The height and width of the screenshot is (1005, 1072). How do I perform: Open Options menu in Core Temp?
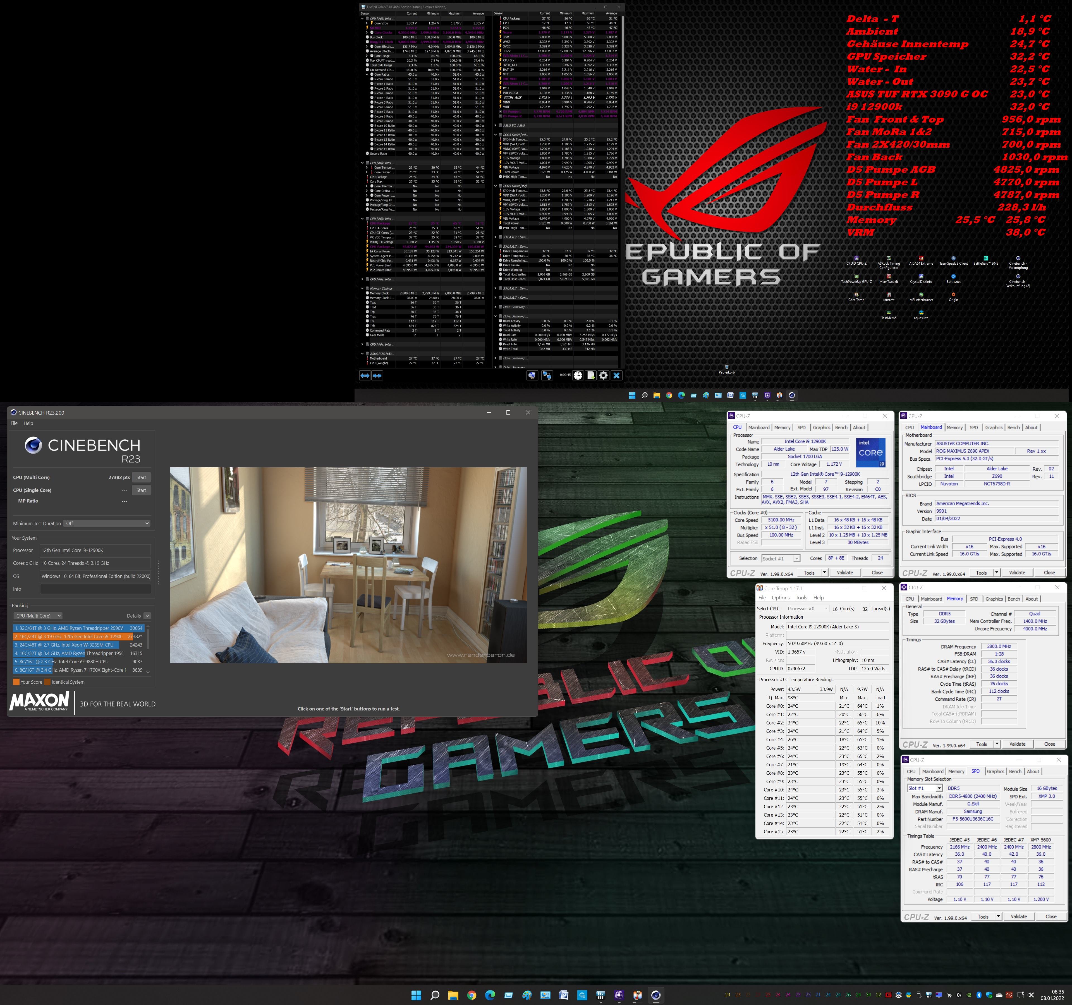click(780, 597)
